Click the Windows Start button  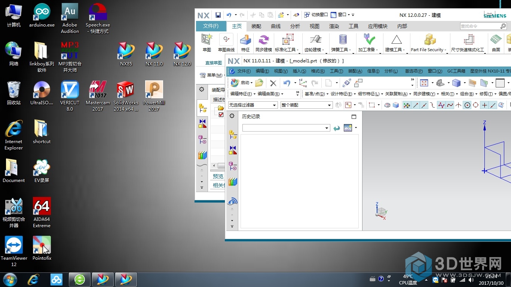pos(10,280)
